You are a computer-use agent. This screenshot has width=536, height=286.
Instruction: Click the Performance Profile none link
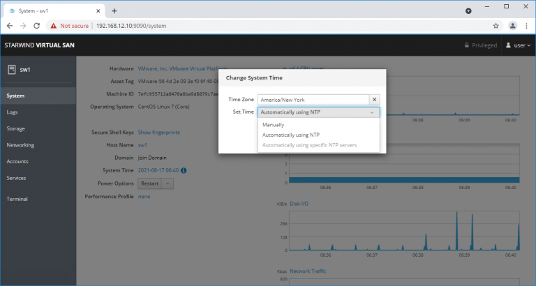tap(144, 197)
